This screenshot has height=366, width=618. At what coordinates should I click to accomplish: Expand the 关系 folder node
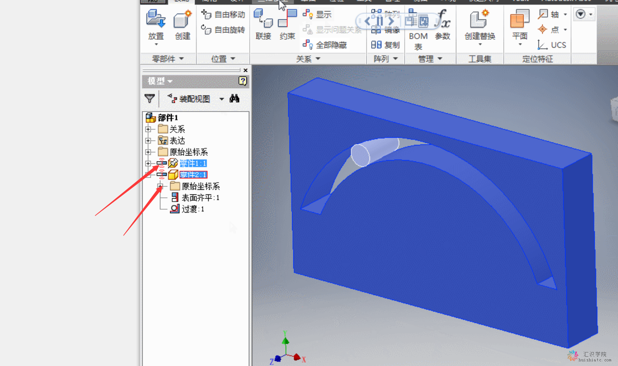point(148,129)
